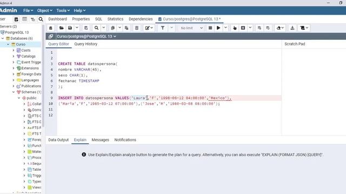The height and width of the screenshot is (194, 346).
Task: Click the Download as CSV icon
Action: 292,28
